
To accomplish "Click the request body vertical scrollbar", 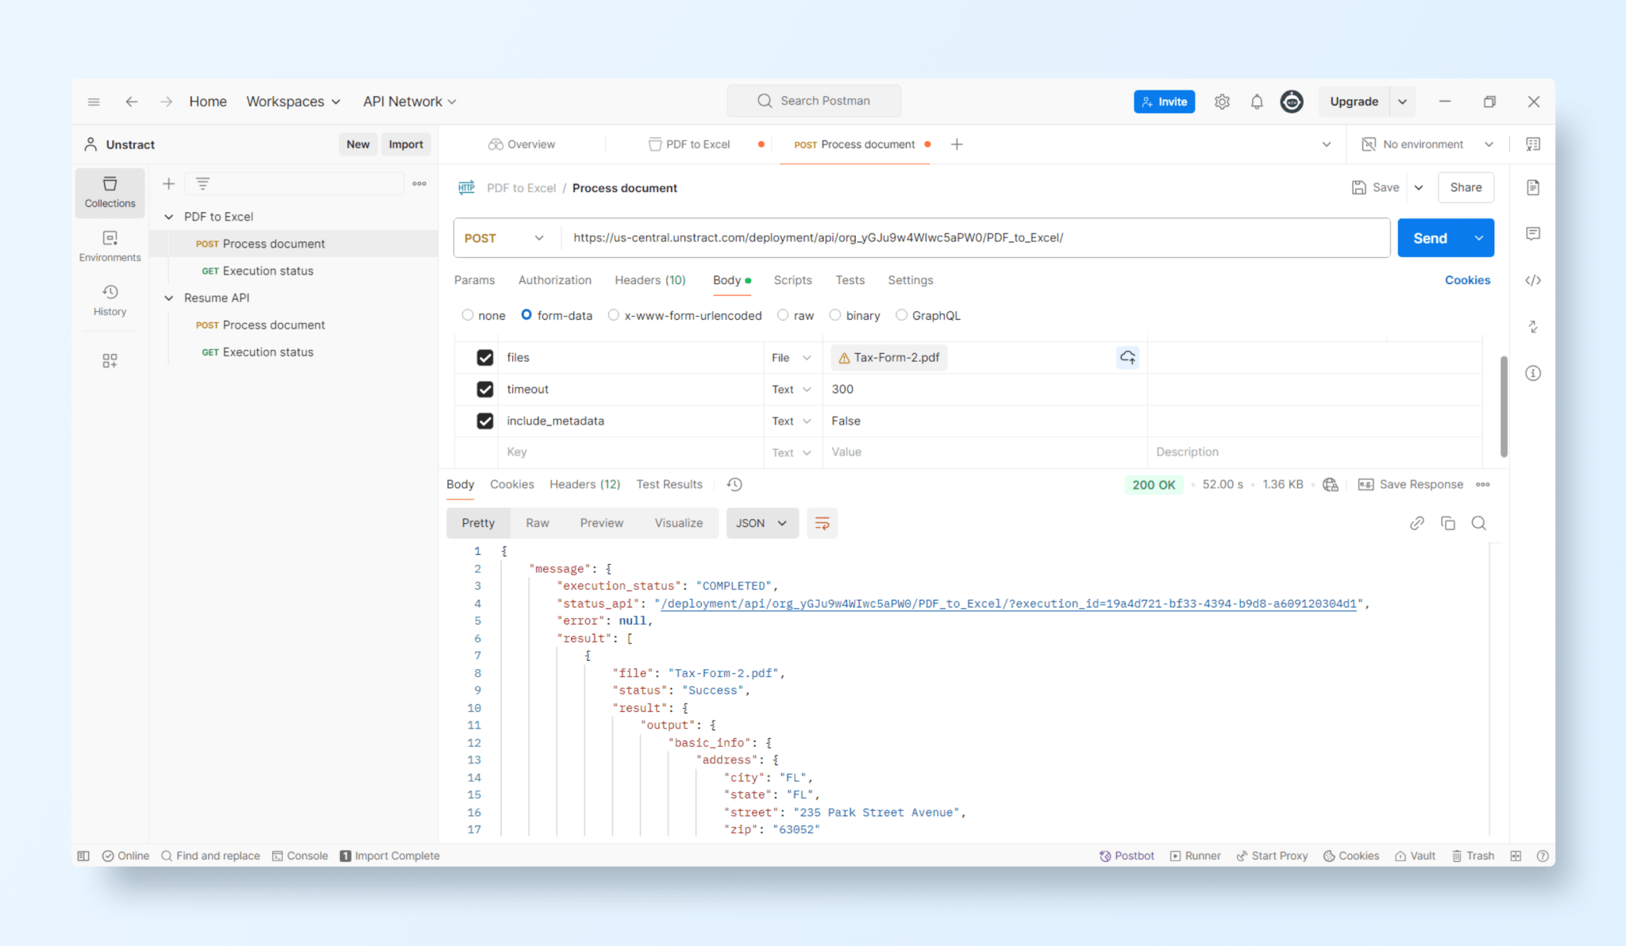I will click(1503, 406).
